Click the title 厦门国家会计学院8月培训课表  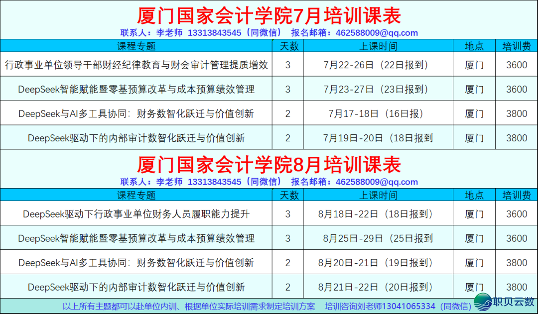tap(269, 165)
